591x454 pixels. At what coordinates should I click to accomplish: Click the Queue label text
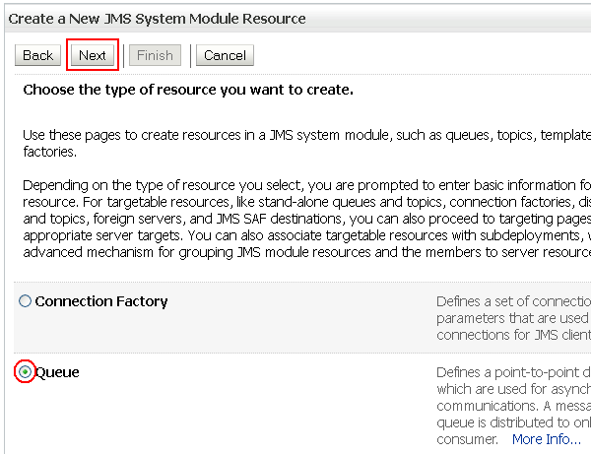[x=57, y=372]
